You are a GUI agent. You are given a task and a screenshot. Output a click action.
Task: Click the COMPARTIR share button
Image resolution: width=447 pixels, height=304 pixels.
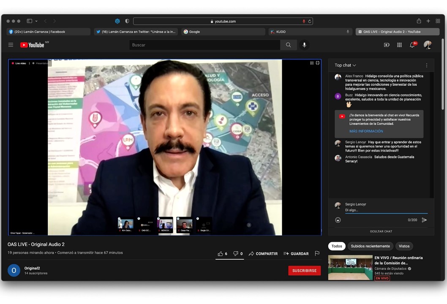[263, 254]
